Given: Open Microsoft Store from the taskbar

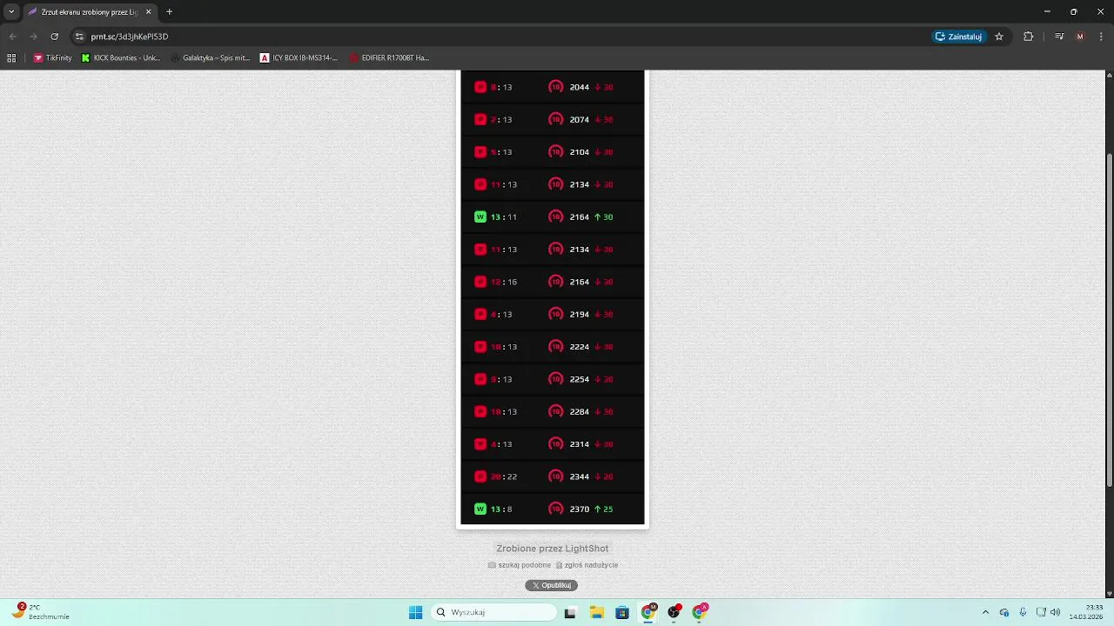Looking at the screenshot, I should tap(621, 612).
